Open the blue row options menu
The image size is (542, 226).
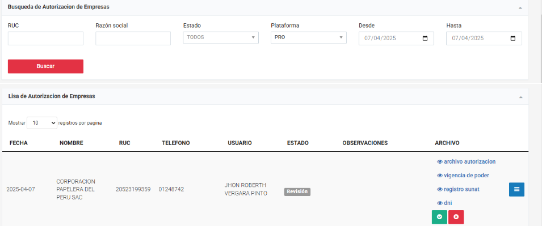[x=516, y=189]
